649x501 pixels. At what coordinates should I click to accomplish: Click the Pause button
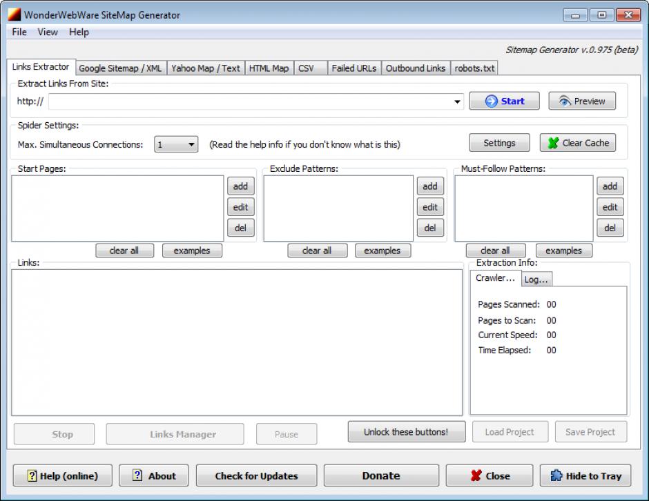[287, 434]
